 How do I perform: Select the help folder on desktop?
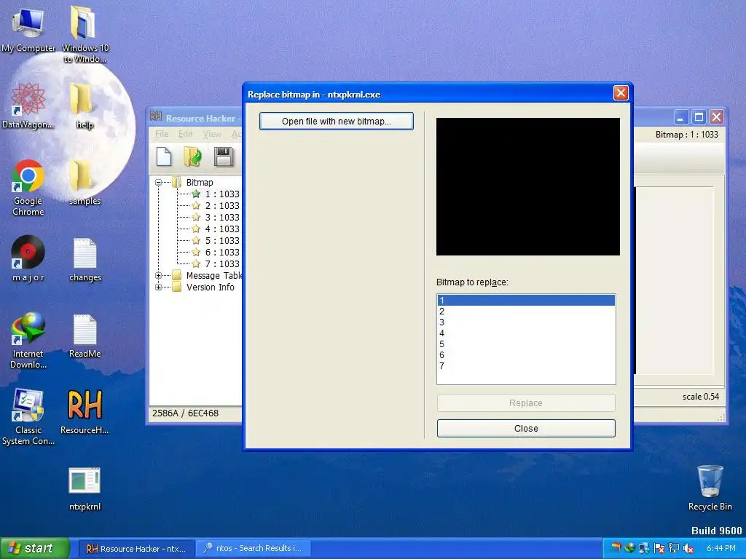[x=85, y=106]
